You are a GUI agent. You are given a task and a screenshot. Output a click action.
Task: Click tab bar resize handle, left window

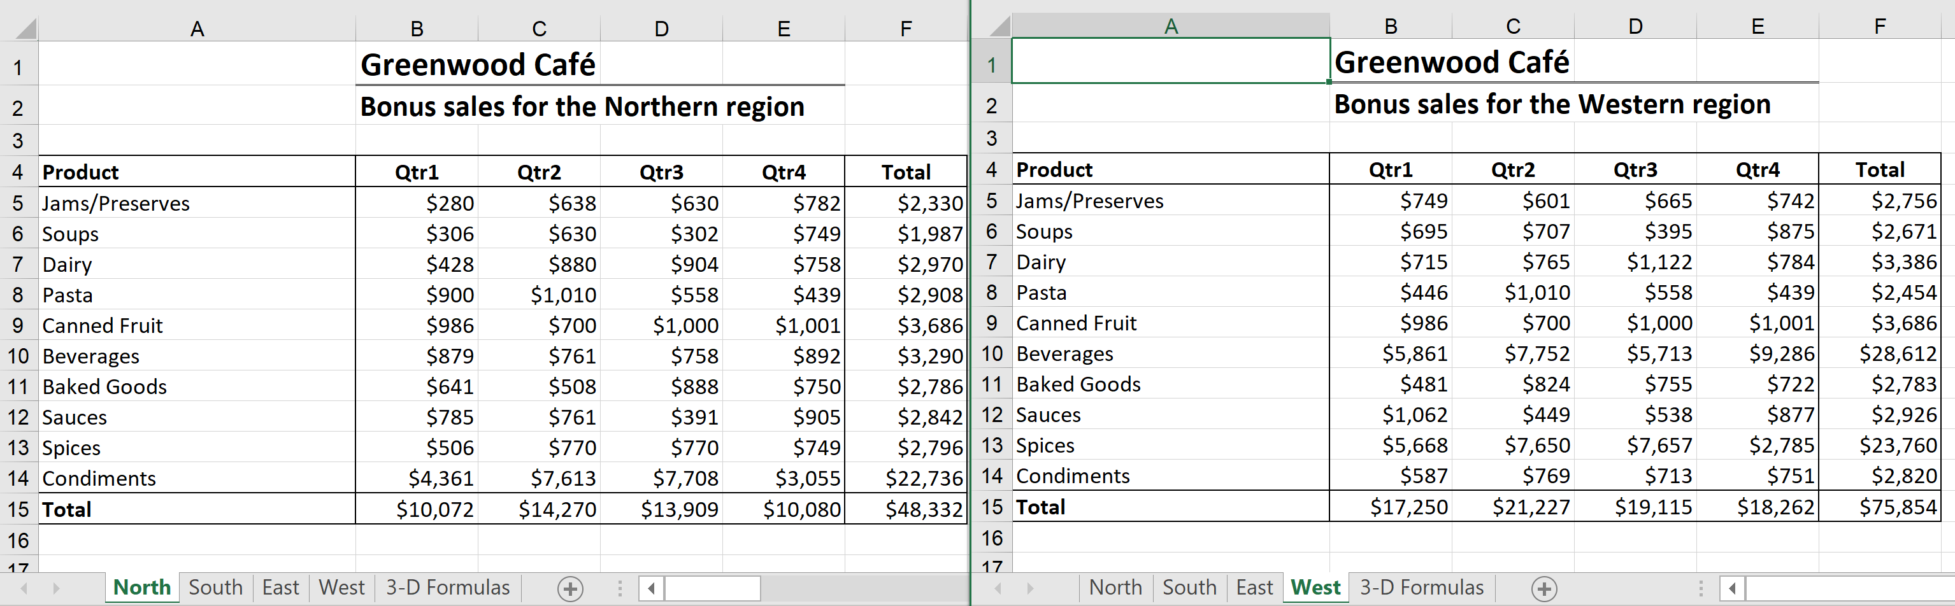[x=620, y=589]
